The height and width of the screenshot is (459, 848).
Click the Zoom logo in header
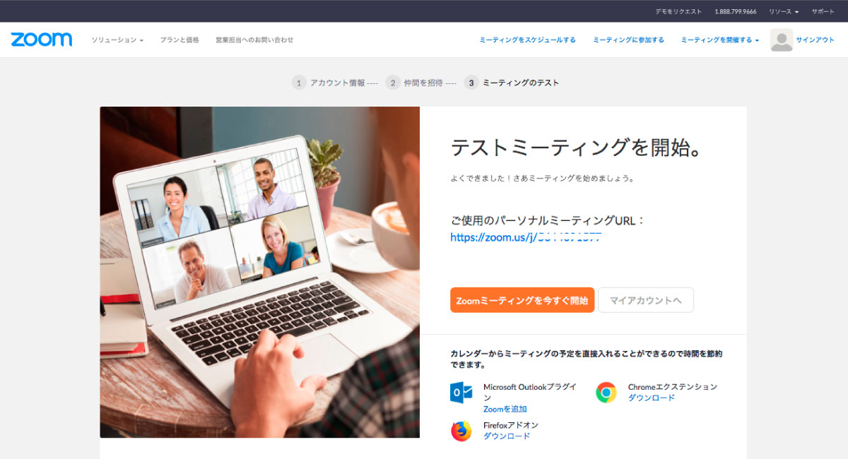pos(41,40)
